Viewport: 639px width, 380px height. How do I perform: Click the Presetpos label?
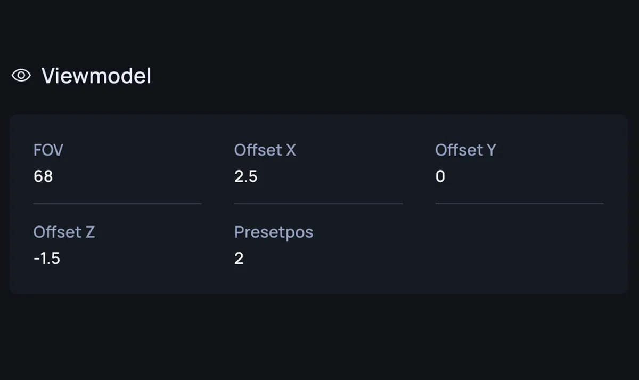[274, 232]
